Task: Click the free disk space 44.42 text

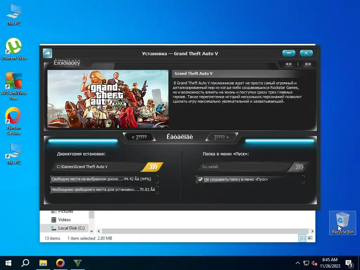Action: [101, 179]
